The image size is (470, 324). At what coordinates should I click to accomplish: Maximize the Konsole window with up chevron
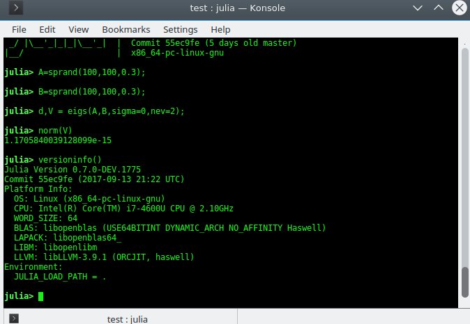(x=439, y=8)
